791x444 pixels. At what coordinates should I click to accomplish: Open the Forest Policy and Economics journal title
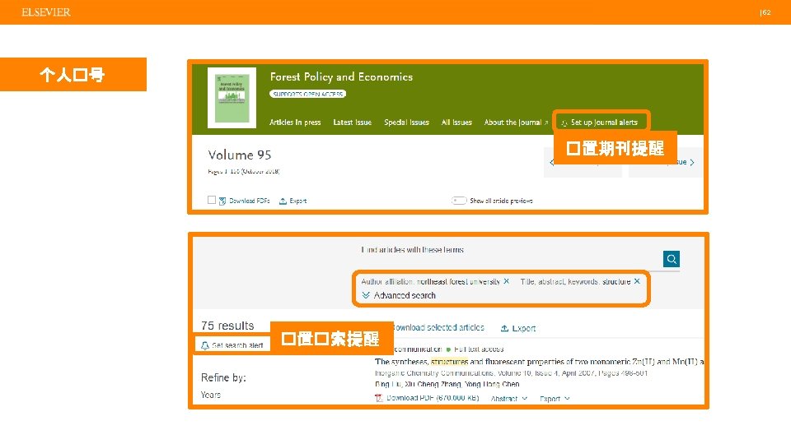tap(341, 76)
